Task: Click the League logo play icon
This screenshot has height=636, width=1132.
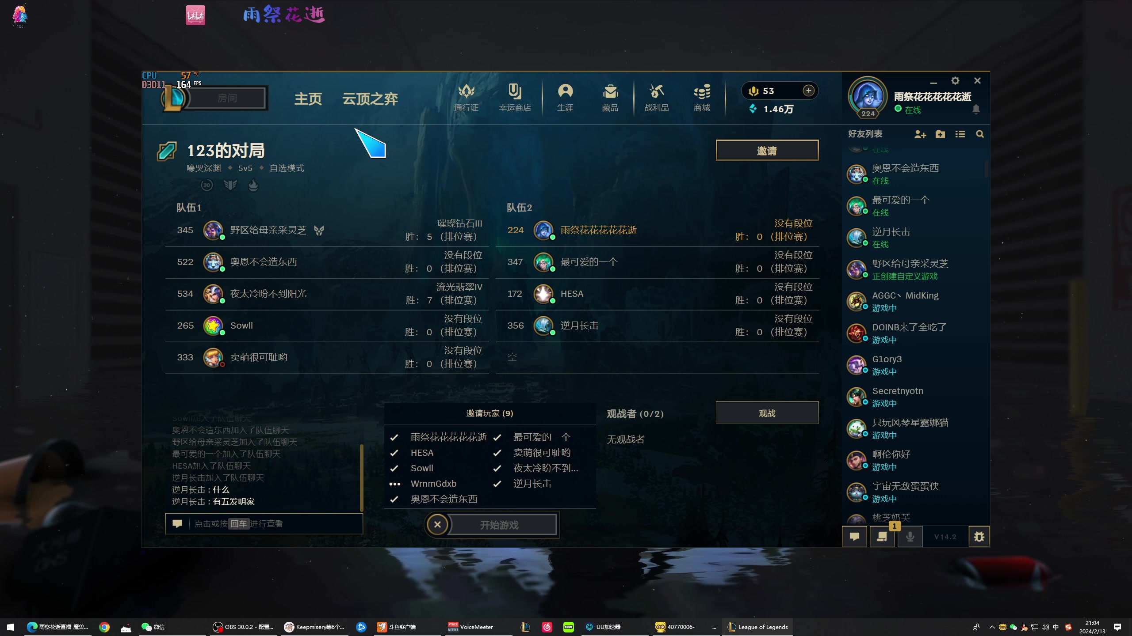Action: (173, 98)
